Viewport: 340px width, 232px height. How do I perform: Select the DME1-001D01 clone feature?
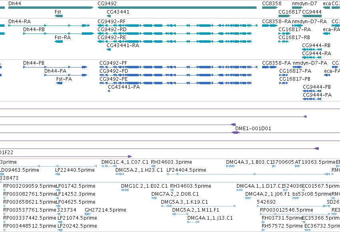point(235,133)
